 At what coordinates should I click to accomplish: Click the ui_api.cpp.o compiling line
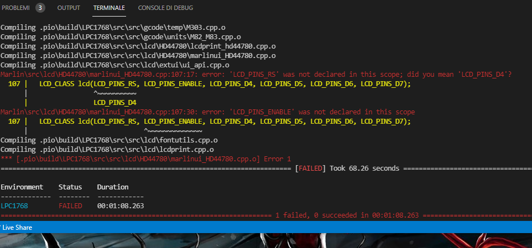pos(115,65)
